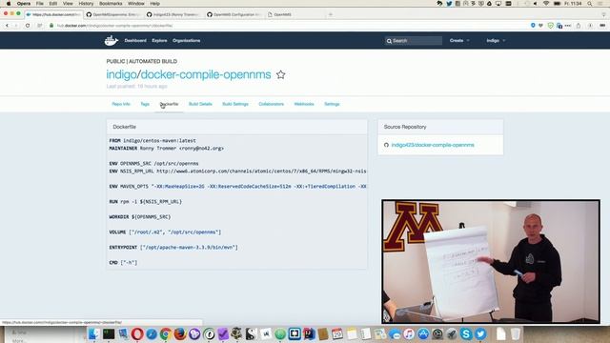Switch to the Repo Info tab

121,104
